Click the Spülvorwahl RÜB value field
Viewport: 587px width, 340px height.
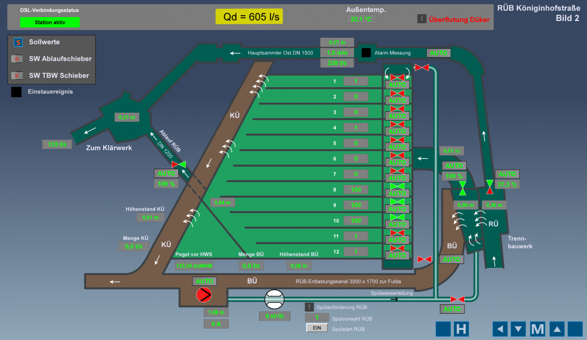(x=317, y=318)
